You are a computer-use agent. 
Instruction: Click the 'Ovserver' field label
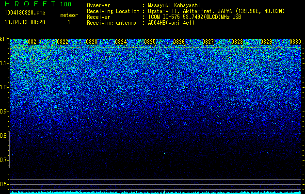click(x=98, y=5)
